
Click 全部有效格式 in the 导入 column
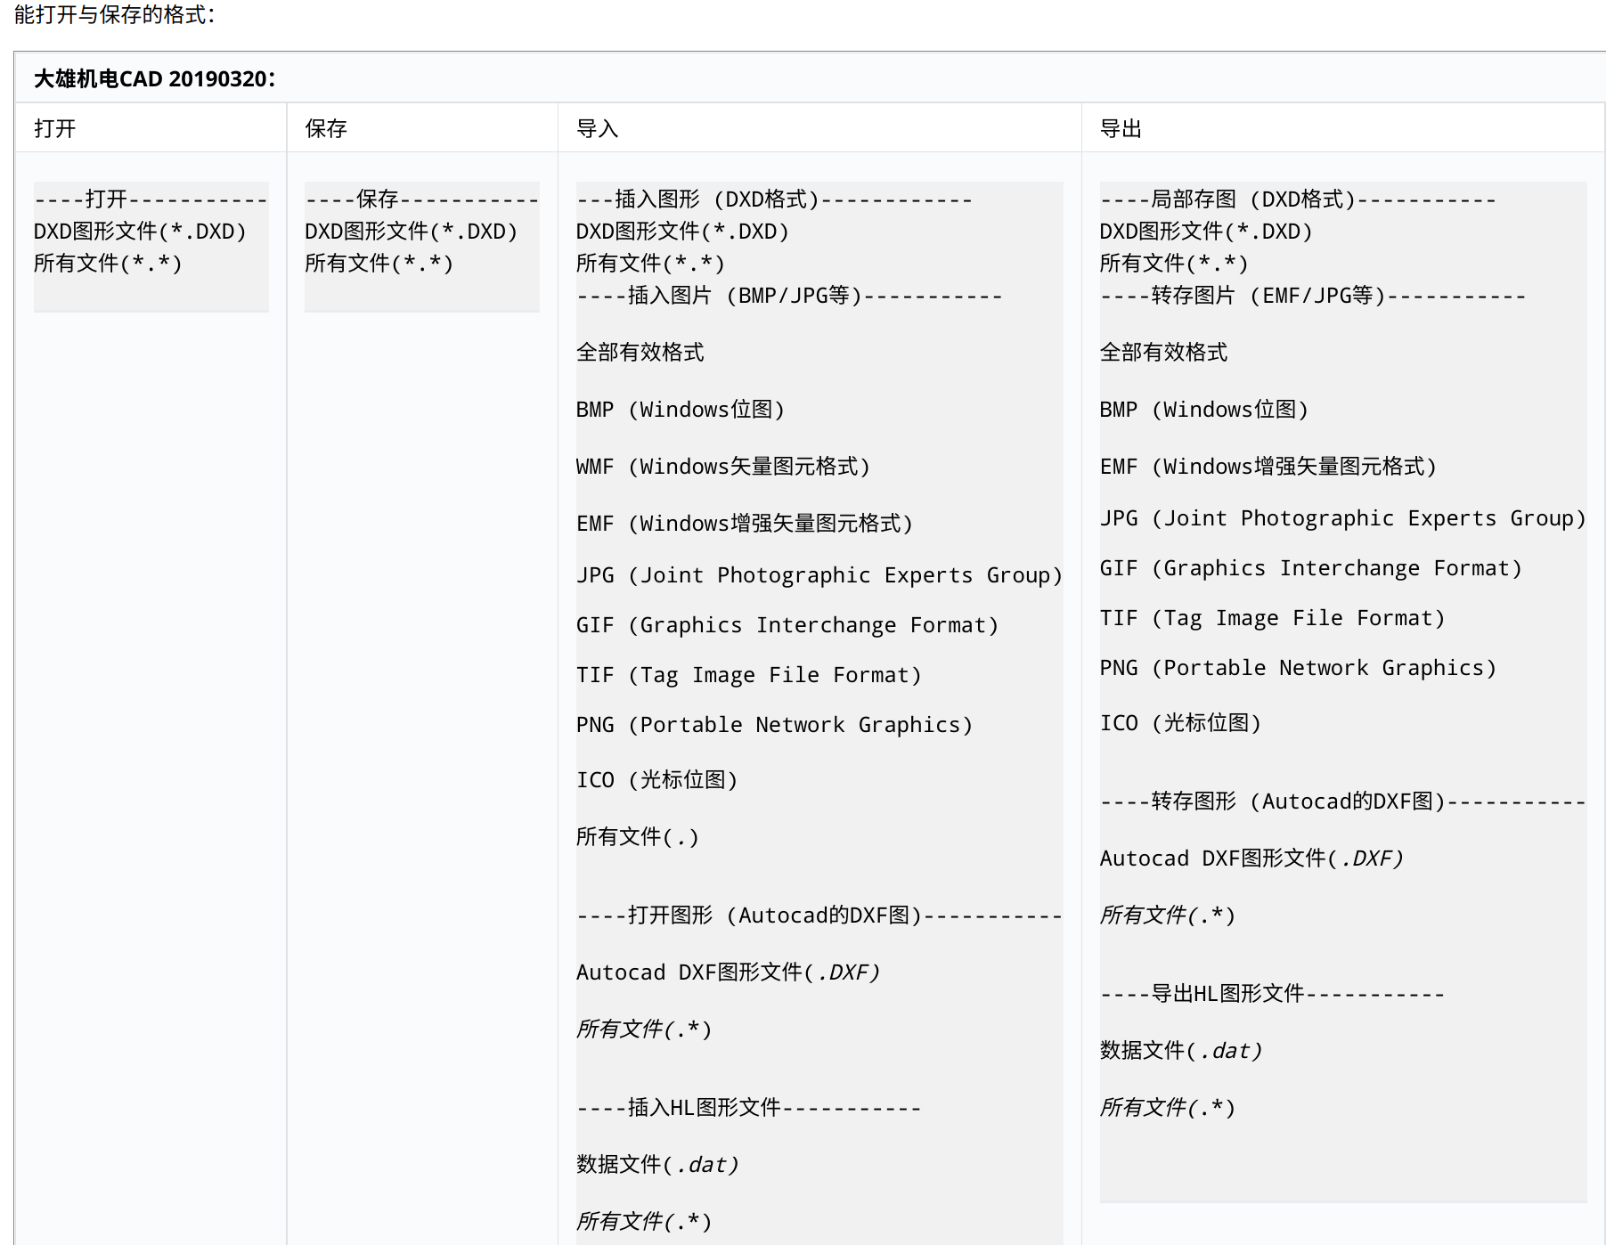pyautogui.click(x=639, y=352)
